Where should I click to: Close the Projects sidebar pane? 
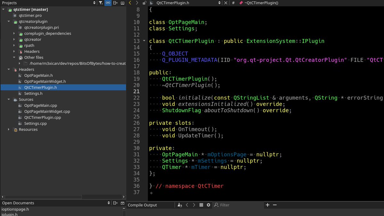pos(123,3)
